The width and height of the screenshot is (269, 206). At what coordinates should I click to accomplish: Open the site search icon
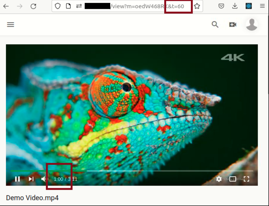(215, 25)
